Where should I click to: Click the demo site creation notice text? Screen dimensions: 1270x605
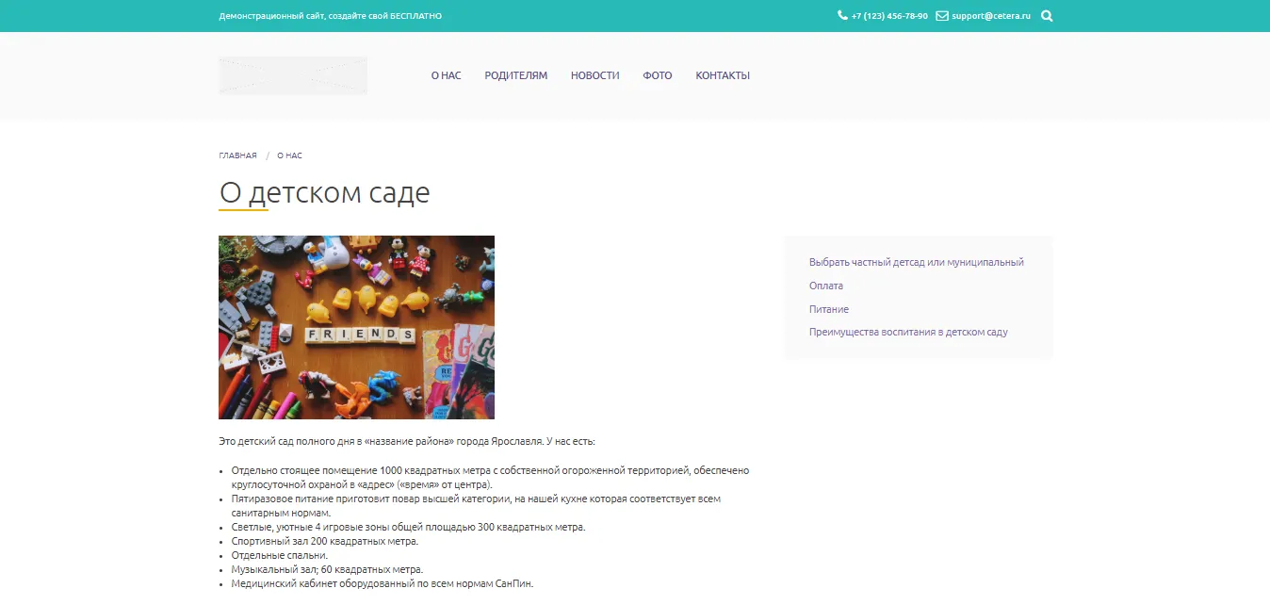330,16
